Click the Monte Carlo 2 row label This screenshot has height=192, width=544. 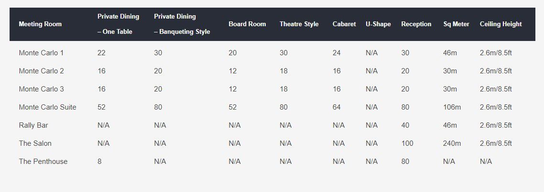pos(41,71)
